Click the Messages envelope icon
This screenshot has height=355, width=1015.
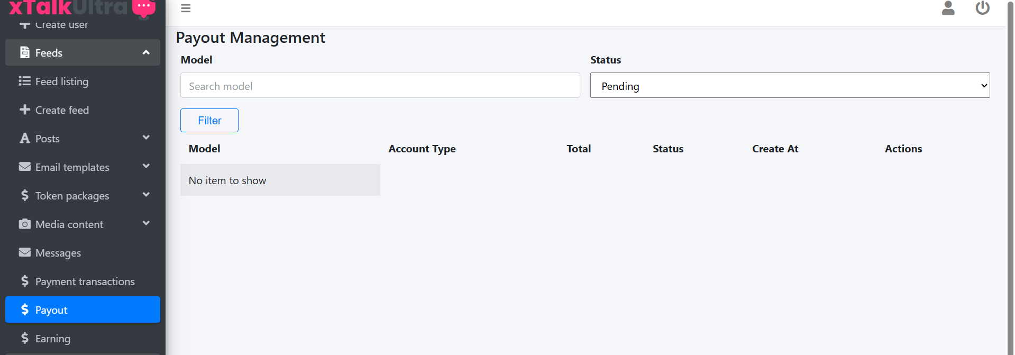[x=25, y=252]
